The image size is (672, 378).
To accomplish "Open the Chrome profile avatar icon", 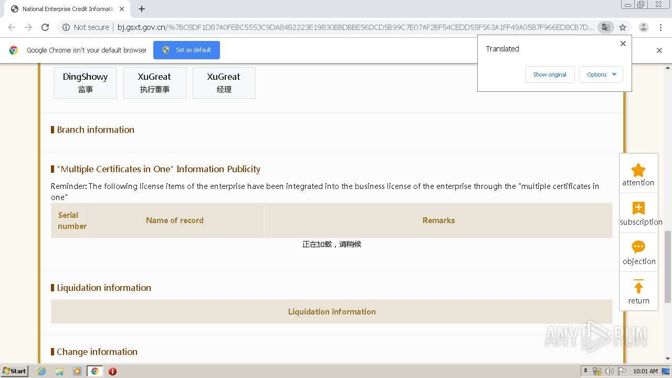I will point(644,27).
